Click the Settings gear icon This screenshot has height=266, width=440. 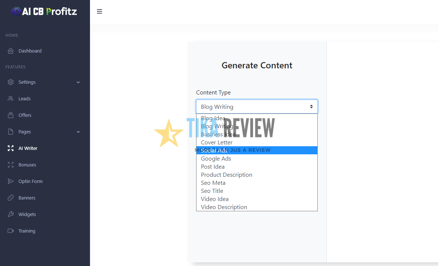pyautogui.click(x=11, y=82)
